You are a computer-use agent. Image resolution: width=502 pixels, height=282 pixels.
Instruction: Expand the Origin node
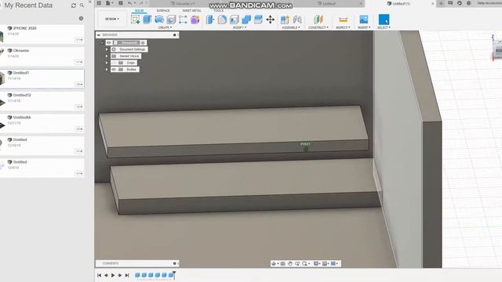107,63
